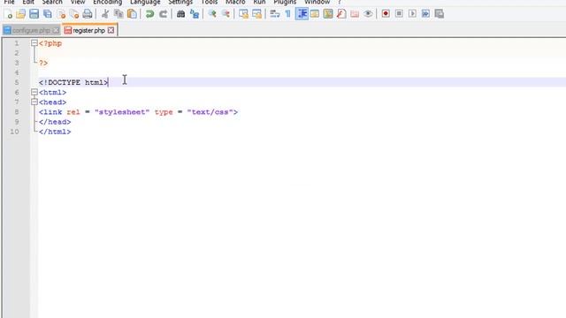The height and width of the screenshot is (318, 566).
Task: Click the </head> closing tag
Action: pyautogui.click(x=55, y=122)
